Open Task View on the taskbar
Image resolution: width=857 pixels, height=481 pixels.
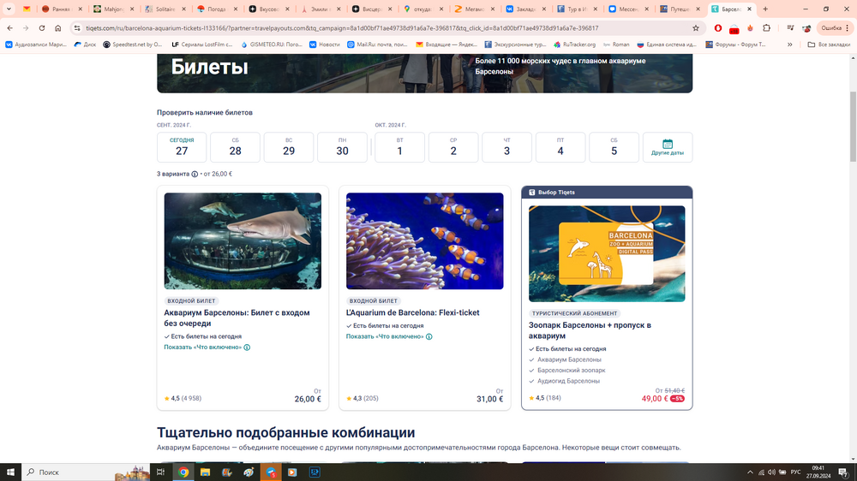tap(161, 472)
